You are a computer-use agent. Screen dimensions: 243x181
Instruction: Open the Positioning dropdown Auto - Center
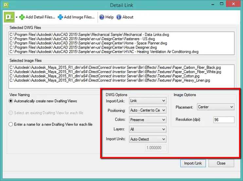click(147, 110)
